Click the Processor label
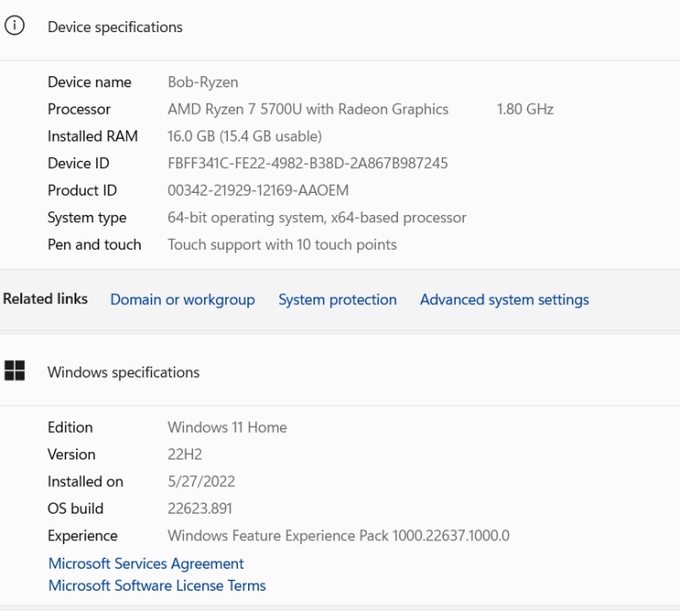This screenshot has width=680, height=611. click(79, 109)
